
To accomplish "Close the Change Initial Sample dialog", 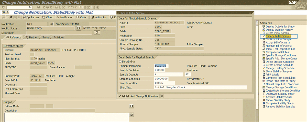I will 250,13.
